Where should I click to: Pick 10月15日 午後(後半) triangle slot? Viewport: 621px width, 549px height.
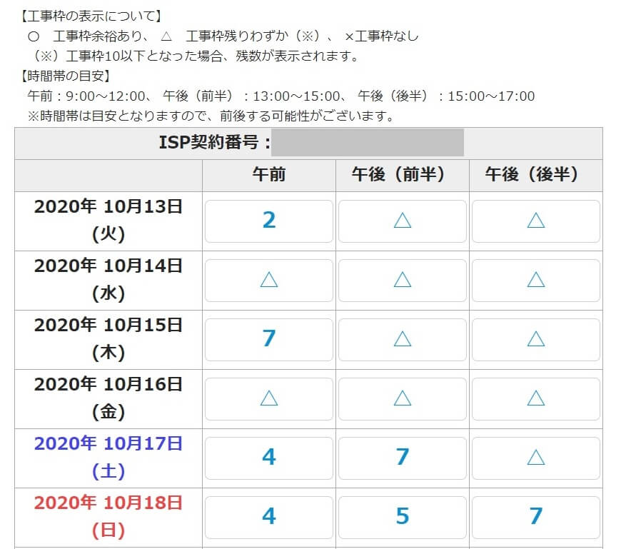click(x=536, y=339)
